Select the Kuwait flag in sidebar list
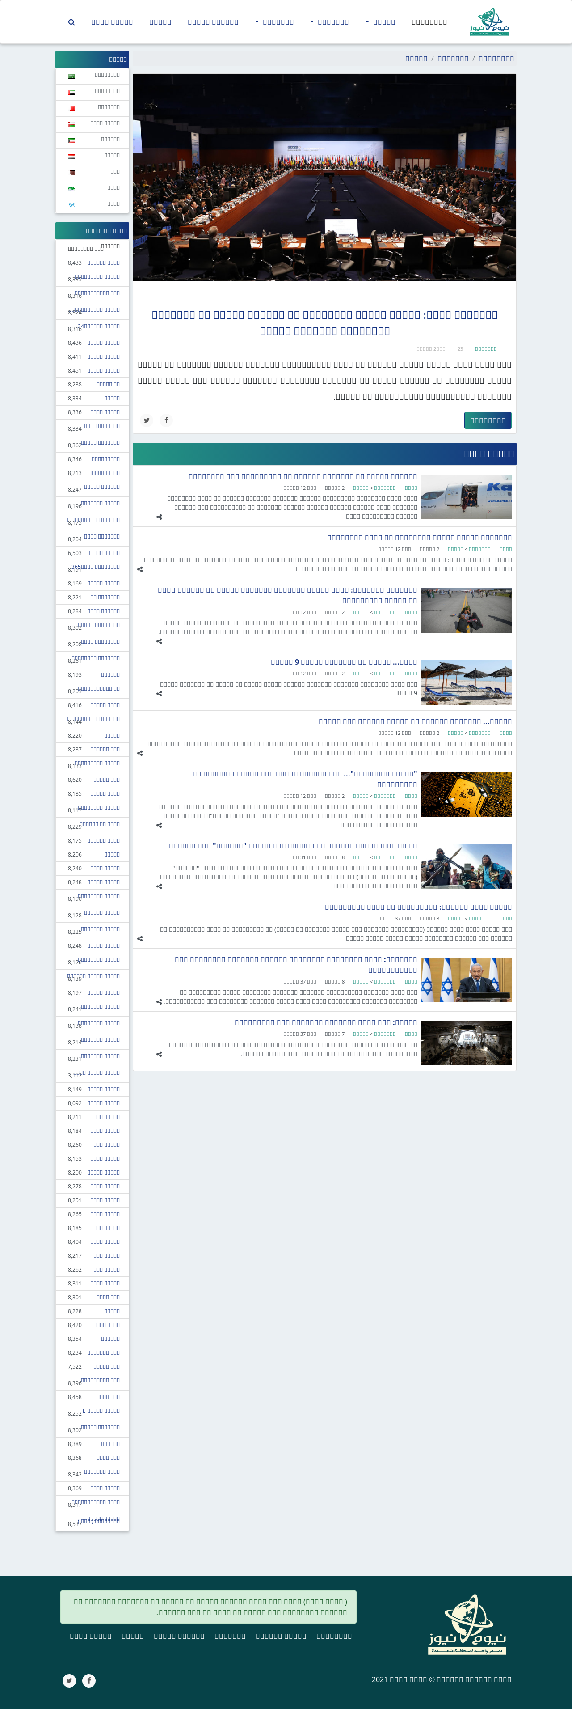Screen dimensions: 572x1709 (71, 140)
